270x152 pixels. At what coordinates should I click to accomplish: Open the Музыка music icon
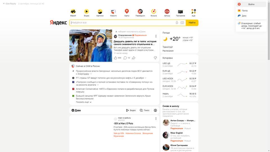pyautogui.click(x=154, y=11)
